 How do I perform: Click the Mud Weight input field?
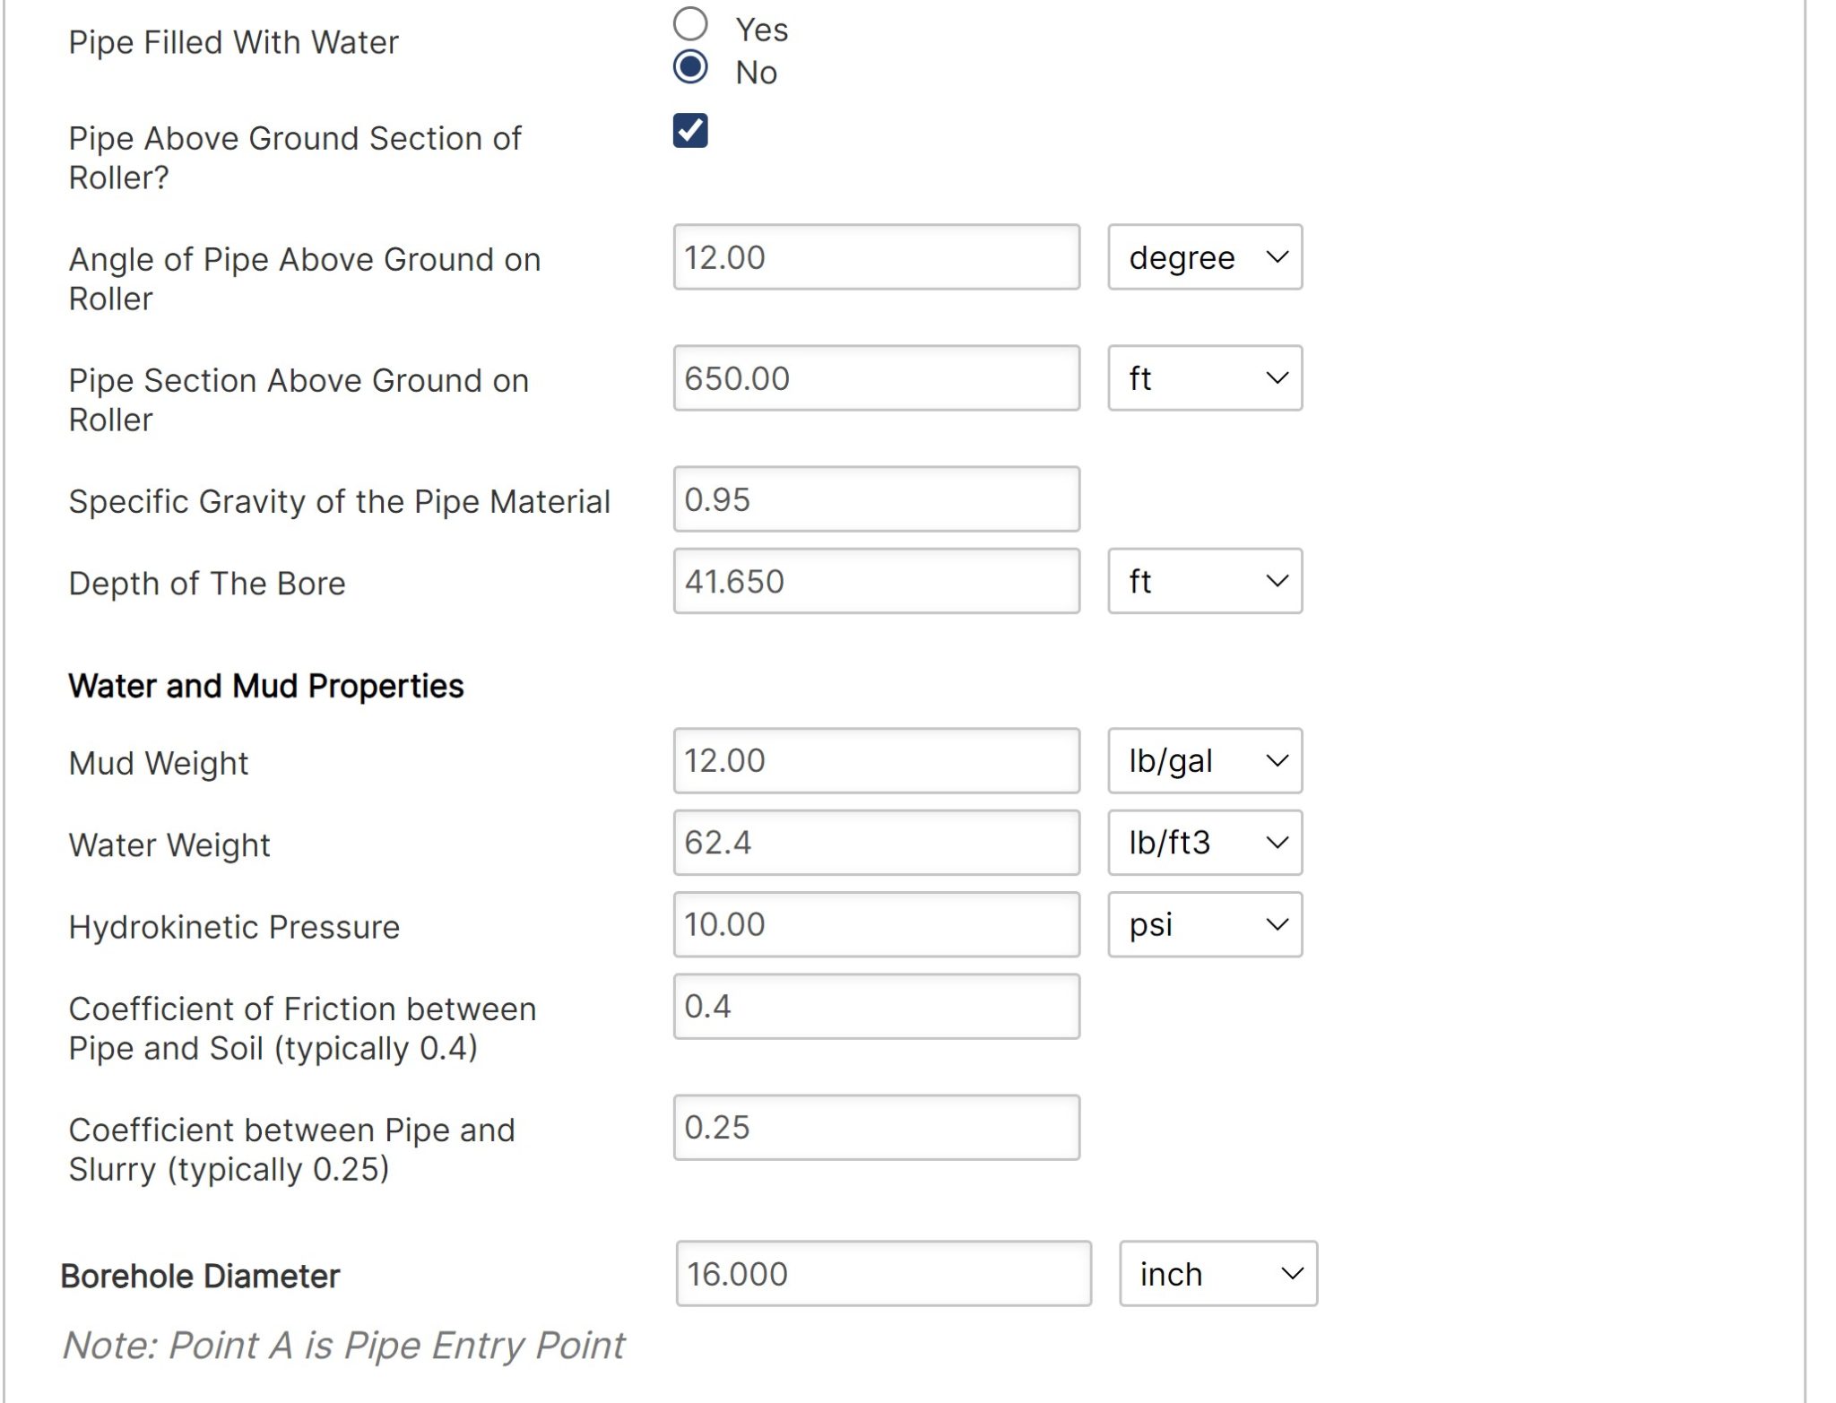click(876, 760)
